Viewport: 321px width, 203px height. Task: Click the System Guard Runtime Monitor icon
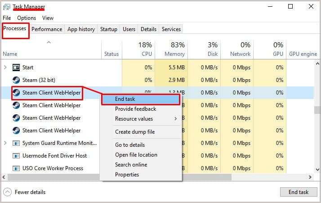(x=16, y=143)
